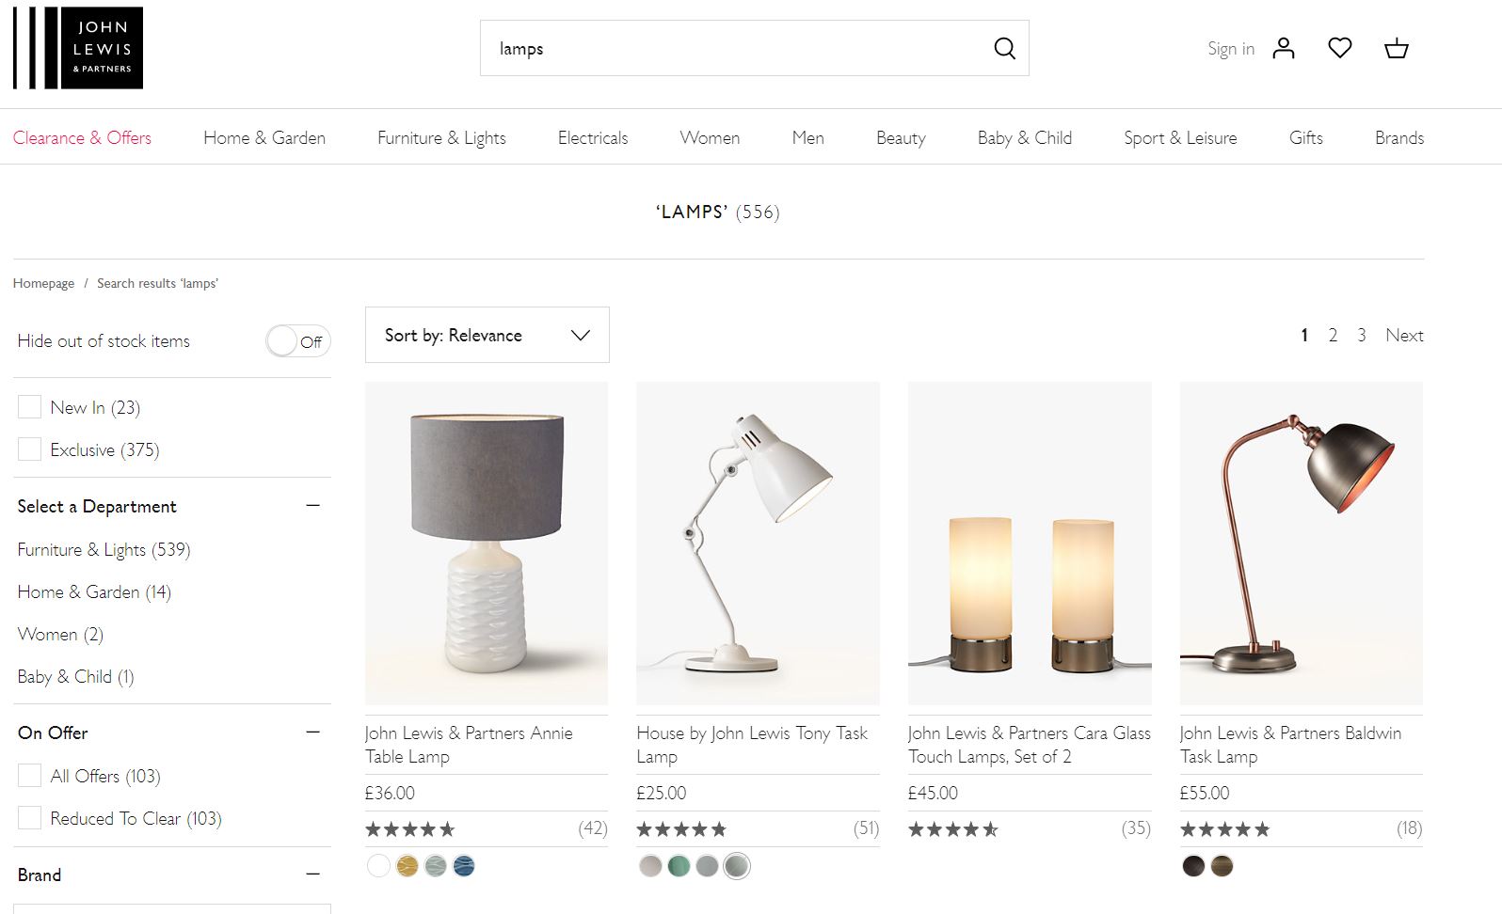Go to the Next results page

[1403, 336]
